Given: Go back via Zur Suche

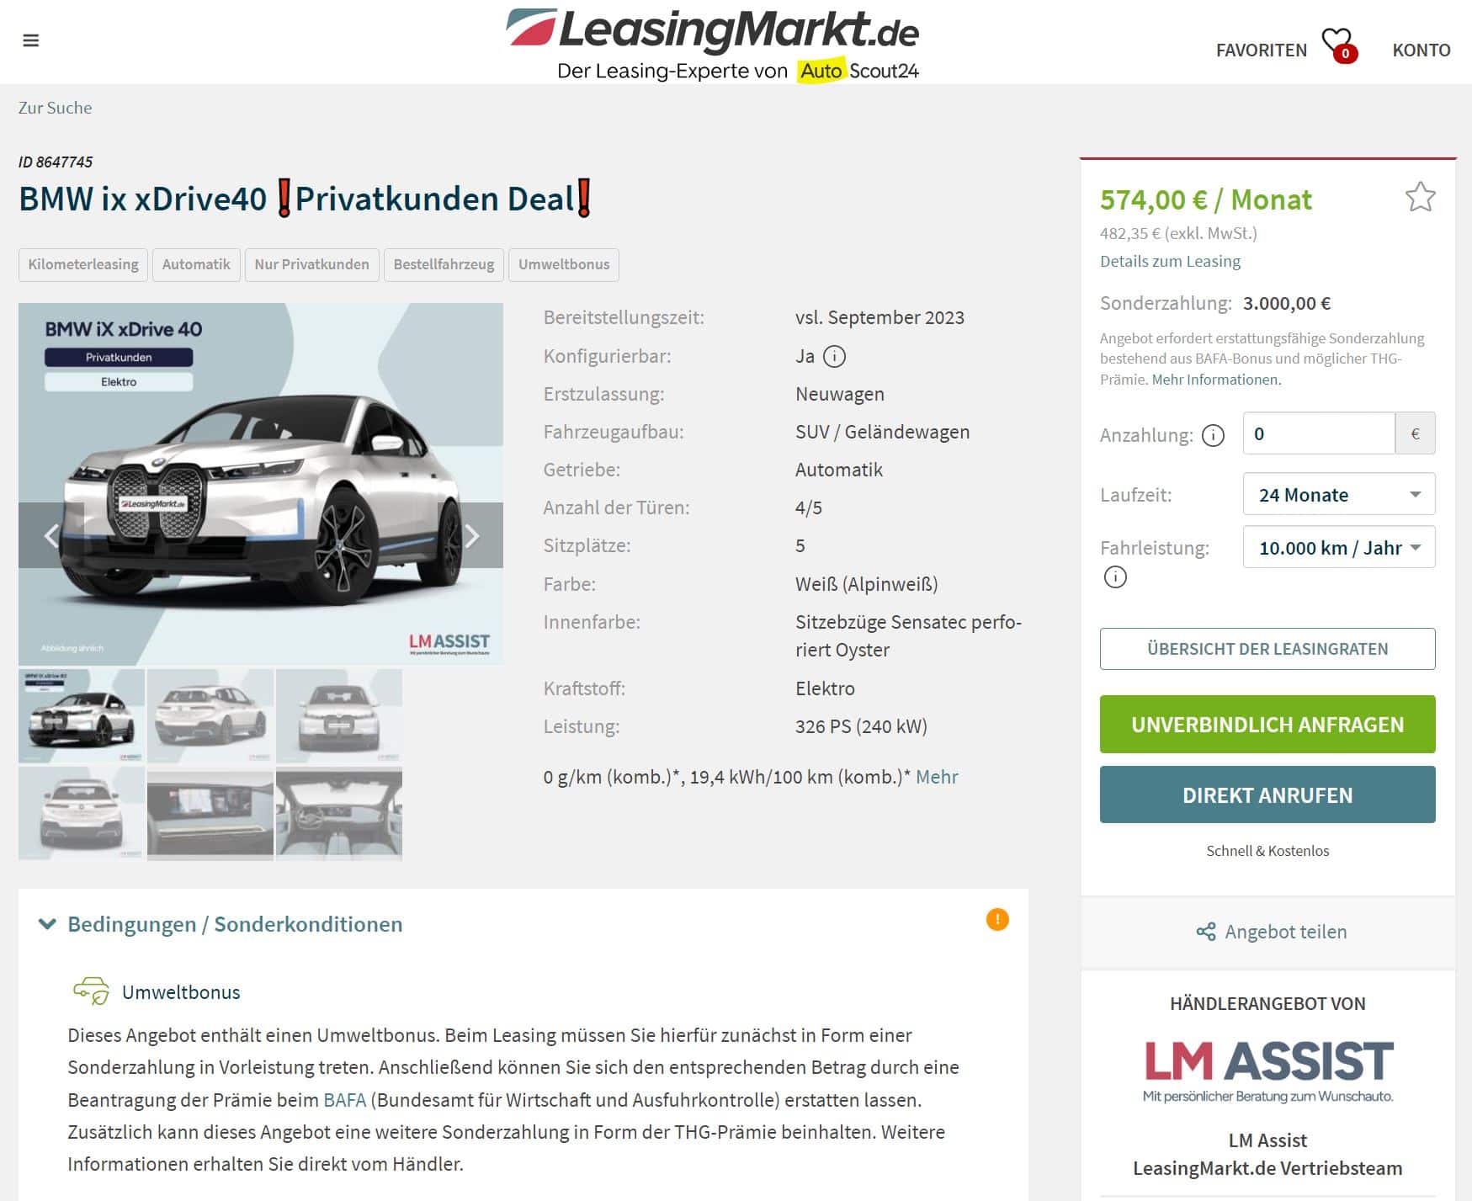Looking at the screenshot, I should point(56,108).
